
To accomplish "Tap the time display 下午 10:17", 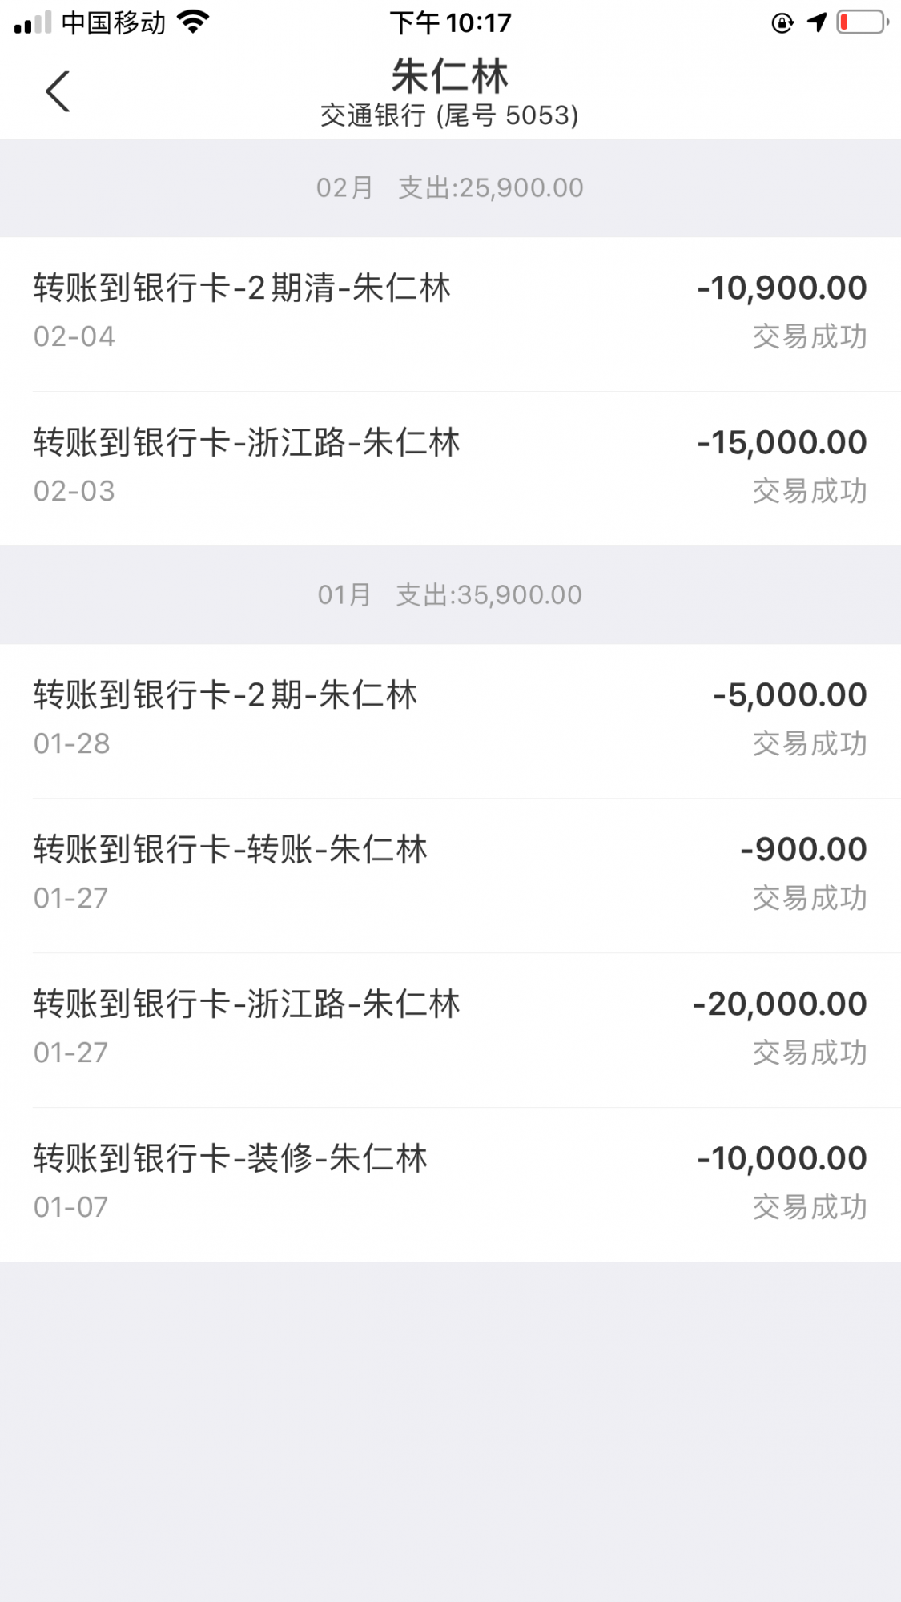I will pos(450,22).
